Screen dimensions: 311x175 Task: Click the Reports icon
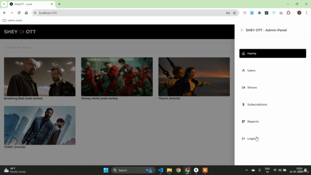[243, 122]
